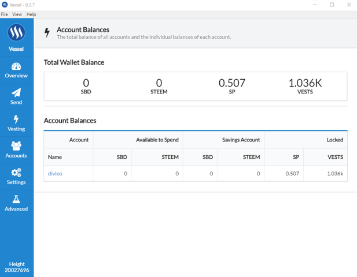Click the Account Balances table section heading
Image resolution: width=357 pixels, height=277 pixels.
70,121
